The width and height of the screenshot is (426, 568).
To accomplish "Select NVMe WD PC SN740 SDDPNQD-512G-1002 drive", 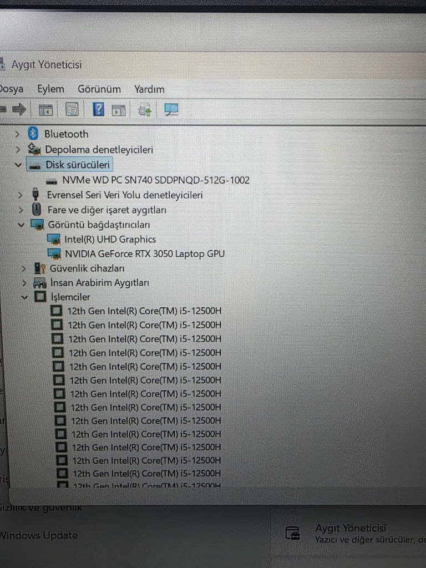I will point(156,180).
